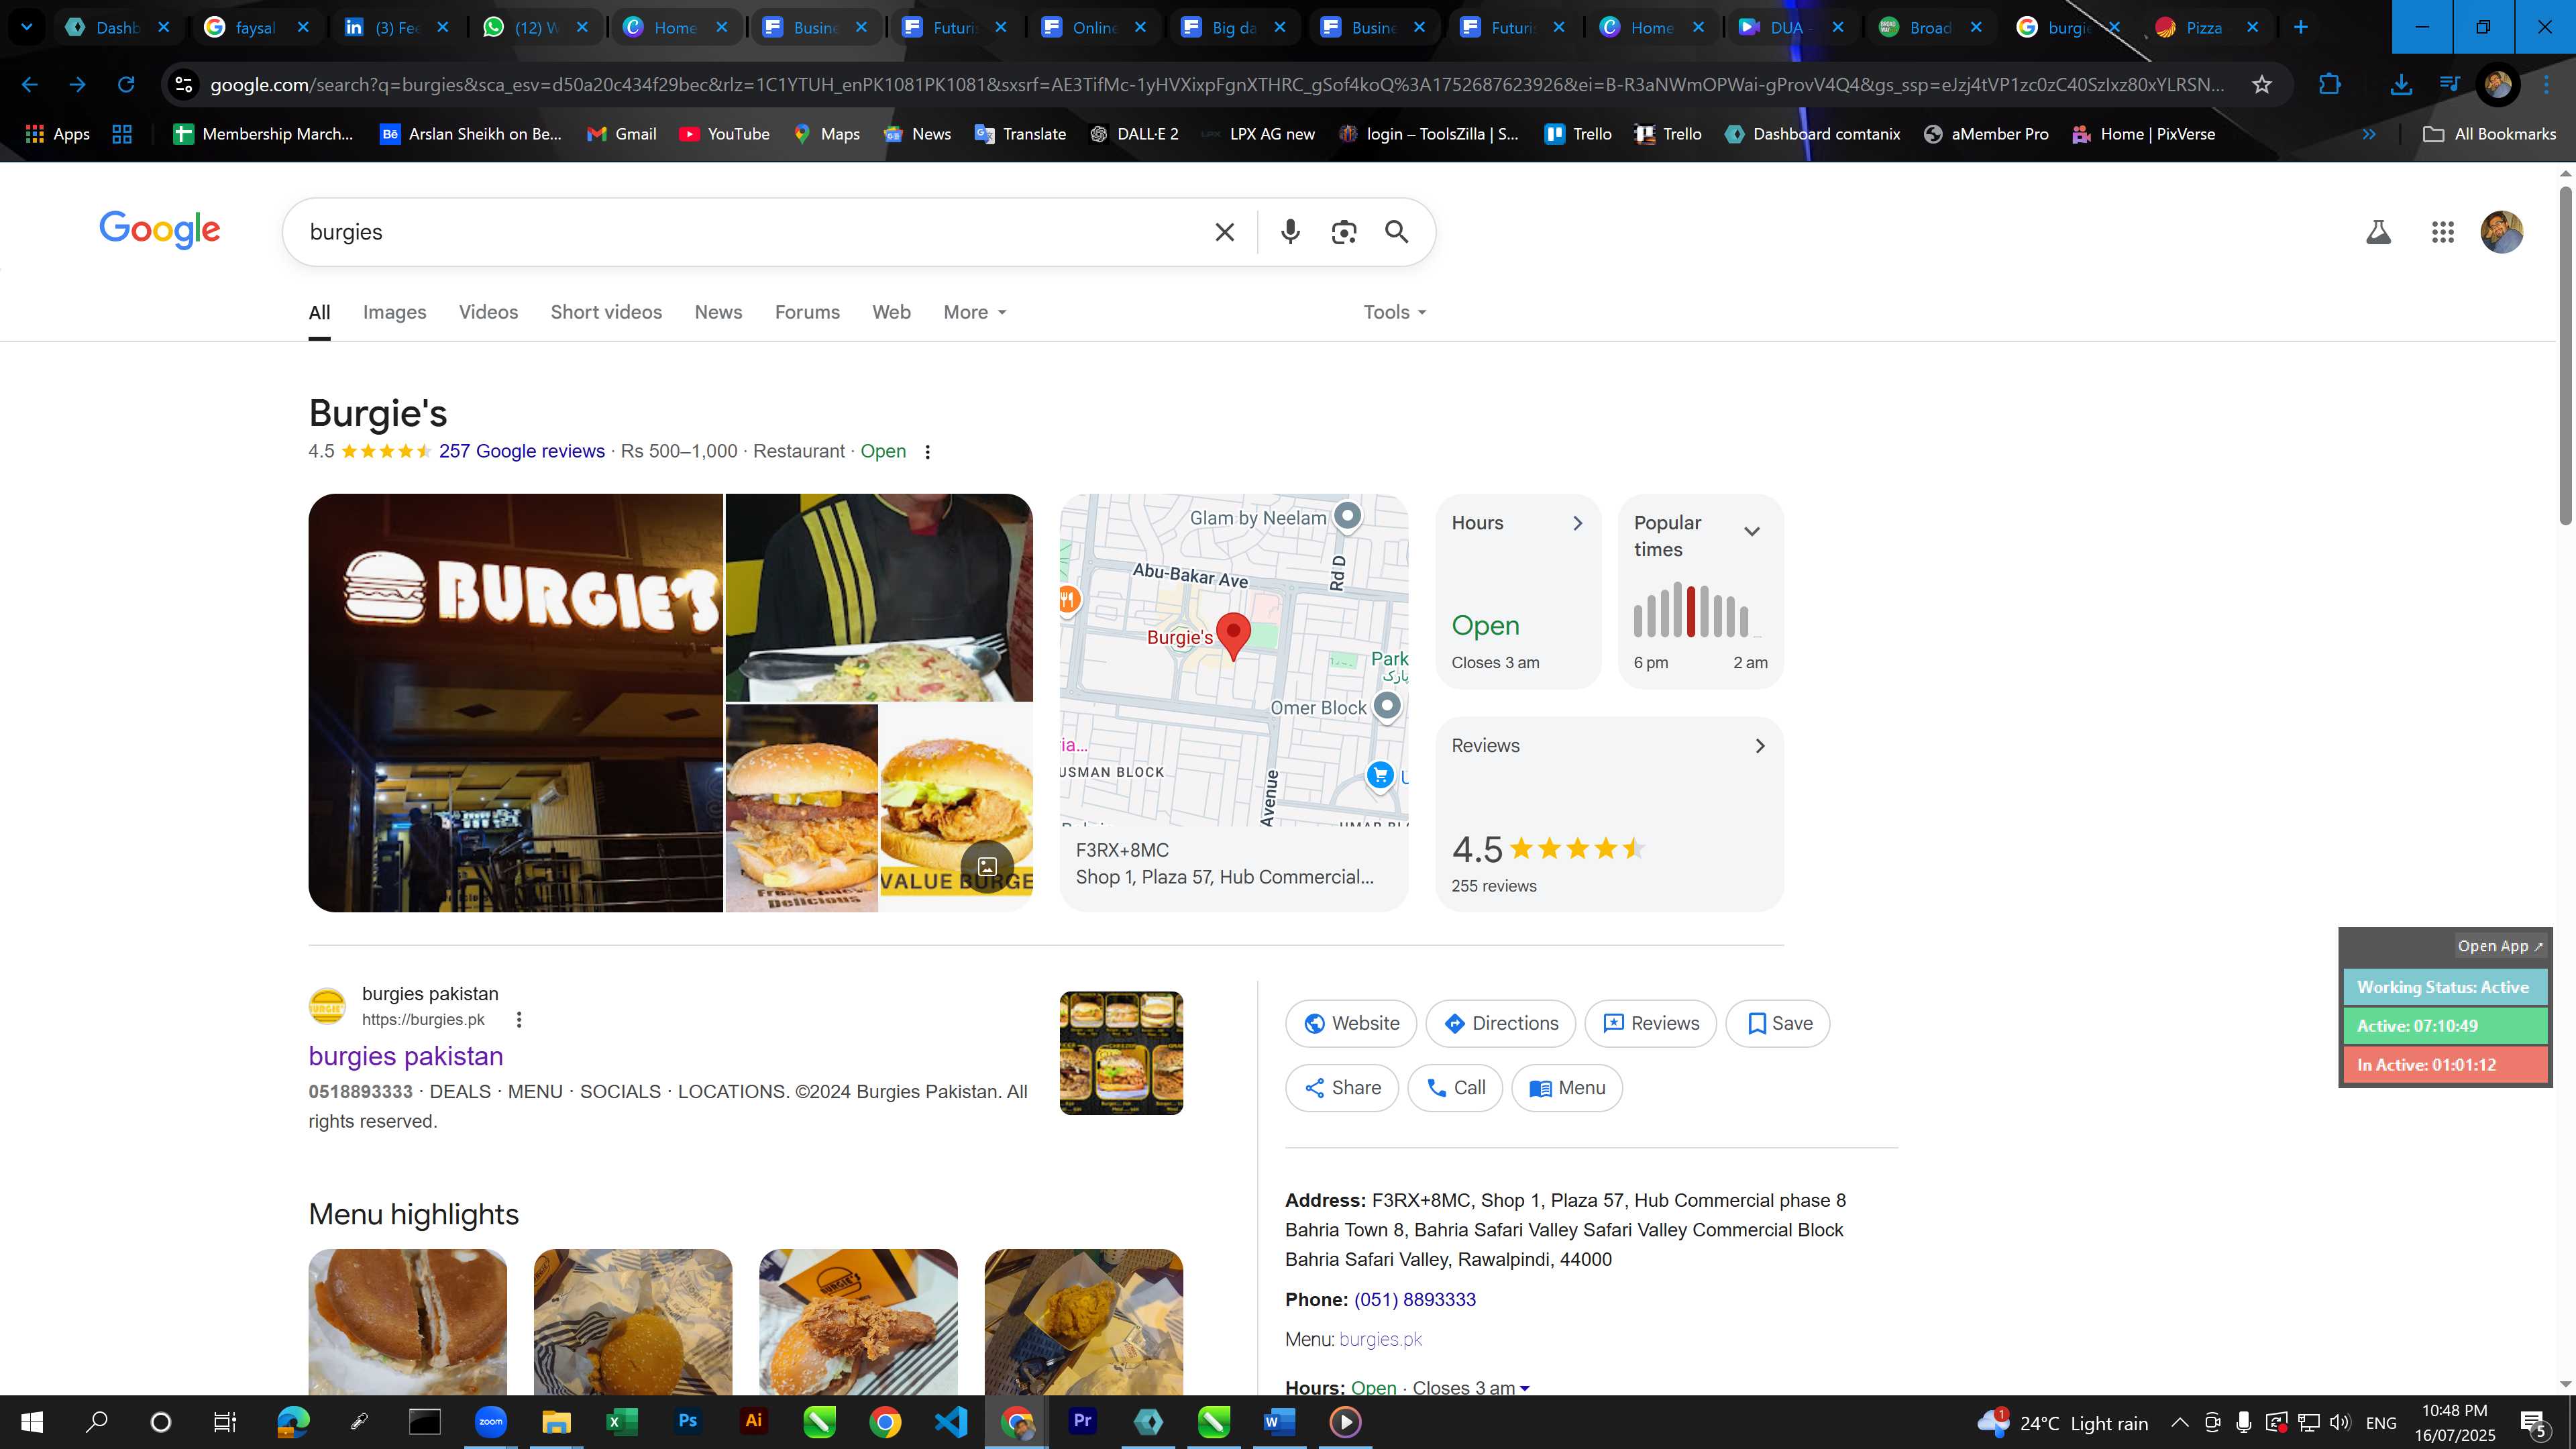
Task: Open Word from the taskbar
Action: (1279, 1421)
